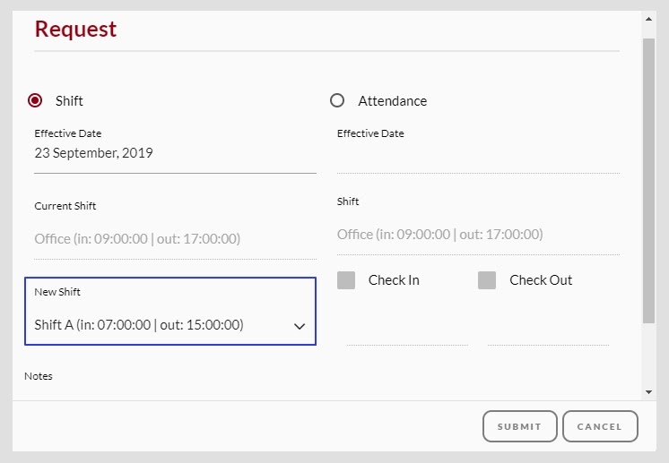The width and height of the screenshot is (669, 463).
Task: Tick the Check In checkbox
Action: pos(346,280)
